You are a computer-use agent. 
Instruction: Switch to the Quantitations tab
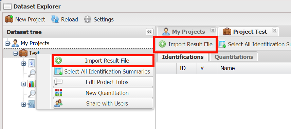234,57
